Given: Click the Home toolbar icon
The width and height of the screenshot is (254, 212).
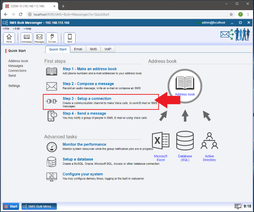Looking at the screenshot, I should tap(9, 38).
